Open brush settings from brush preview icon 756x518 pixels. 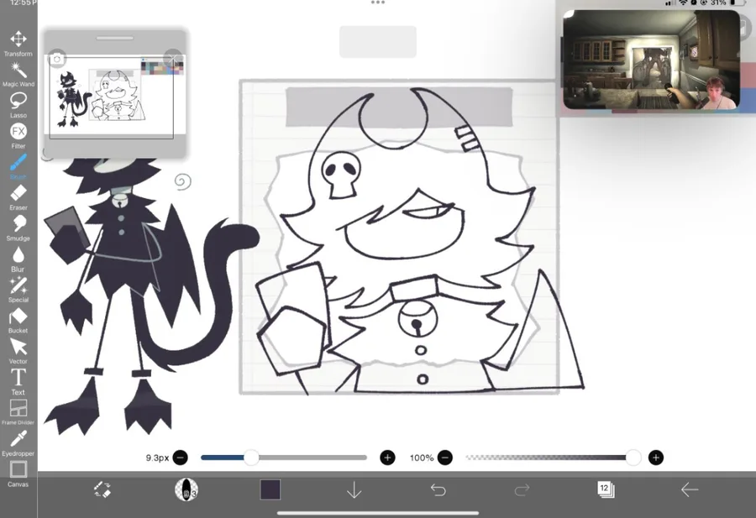(x=186, y=489)
